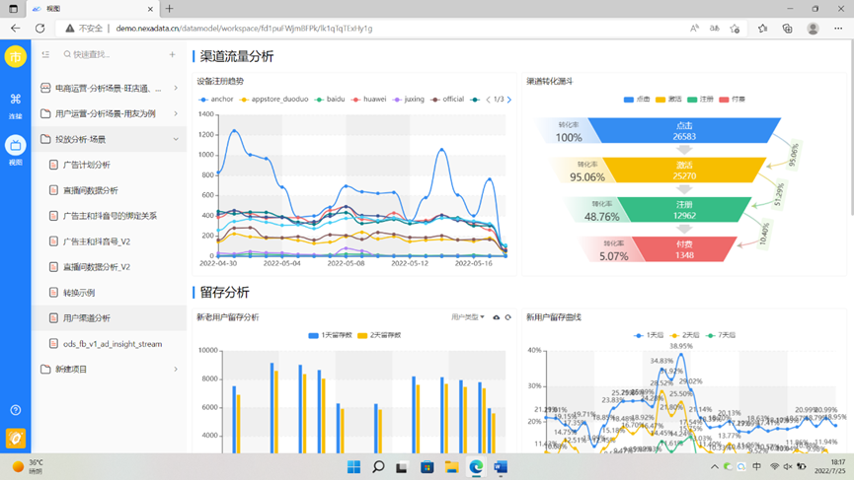854x480 pixels.
Task: Refresh the 新老用户留存分析 chart
Action: coord(508,317)
